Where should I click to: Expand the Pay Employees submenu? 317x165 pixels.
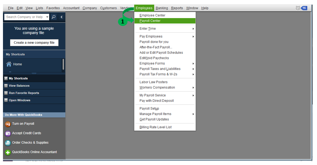point(193,36)
